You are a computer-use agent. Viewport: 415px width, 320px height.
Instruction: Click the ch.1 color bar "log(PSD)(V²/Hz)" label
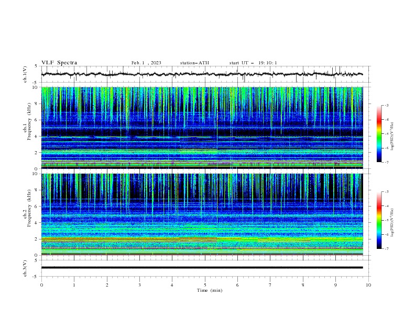(x=392, y=136)
